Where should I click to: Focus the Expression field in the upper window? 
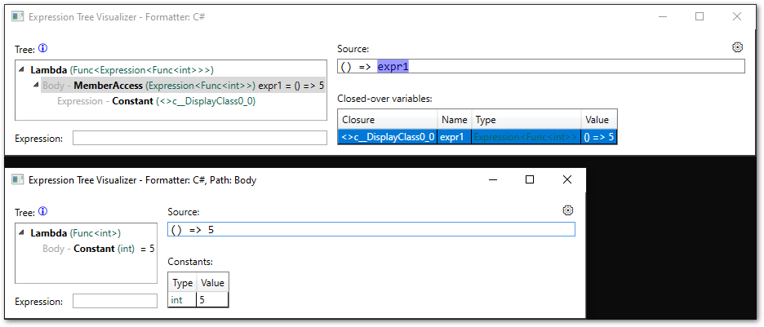tap(199, 138)
